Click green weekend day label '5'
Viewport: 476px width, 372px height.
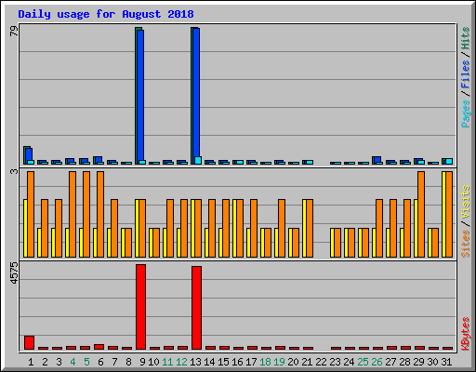[x=86, y=362]
